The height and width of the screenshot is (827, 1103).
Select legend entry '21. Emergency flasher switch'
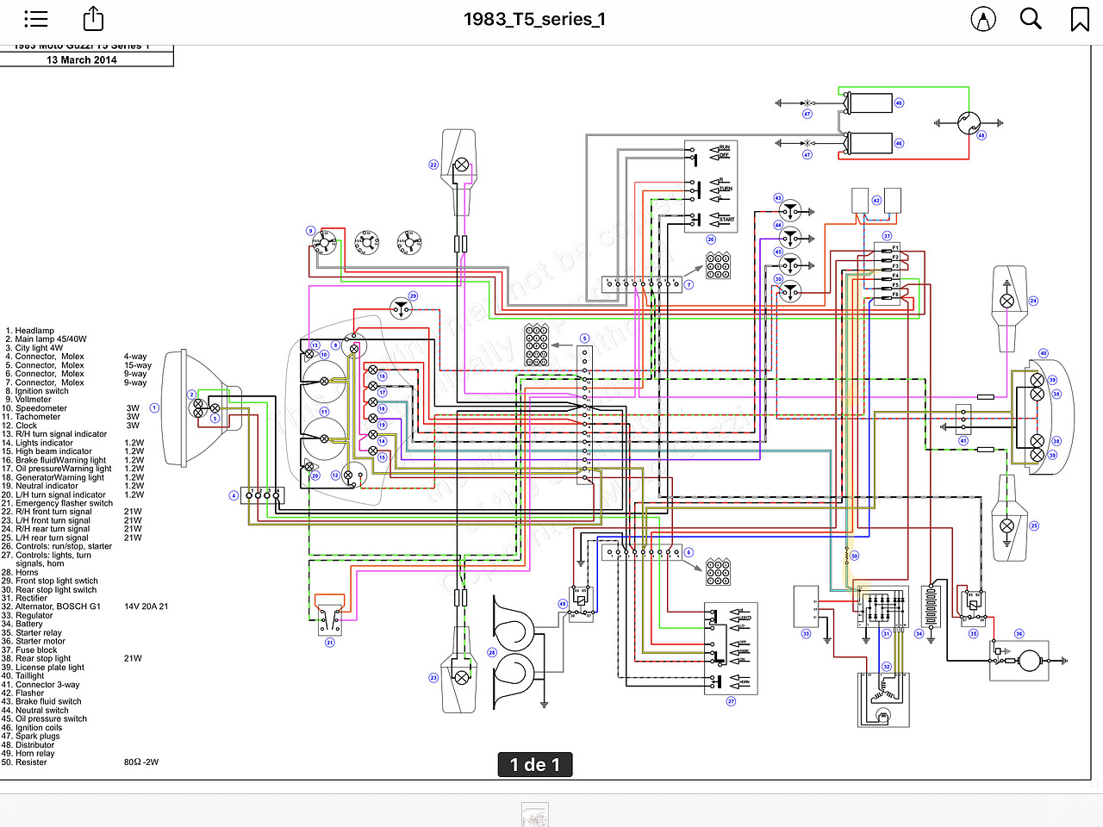[57, 503]
